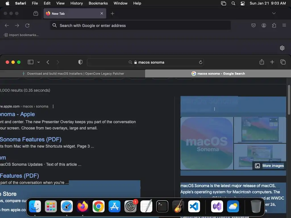Open the '- Apple' search result title
Viewport: 291px width, 218px height.
(17, 114)
